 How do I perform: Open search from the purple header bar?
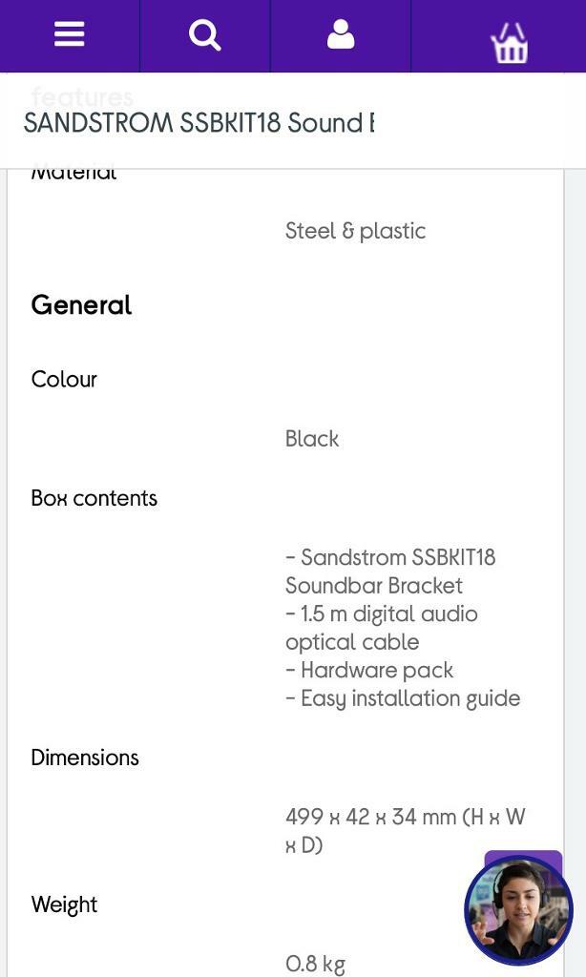pos(204,34)
